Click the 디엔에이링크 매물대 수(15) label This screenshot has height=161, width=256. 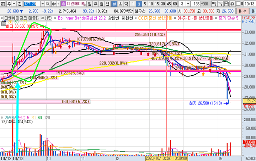(28, 18)
